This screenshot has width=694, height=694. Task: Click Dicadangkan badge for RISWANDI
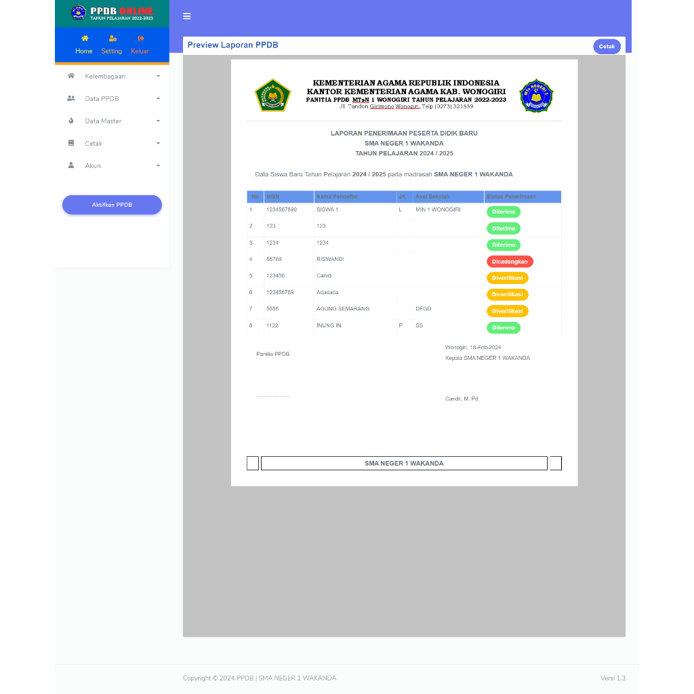click(x=510, y=262)
